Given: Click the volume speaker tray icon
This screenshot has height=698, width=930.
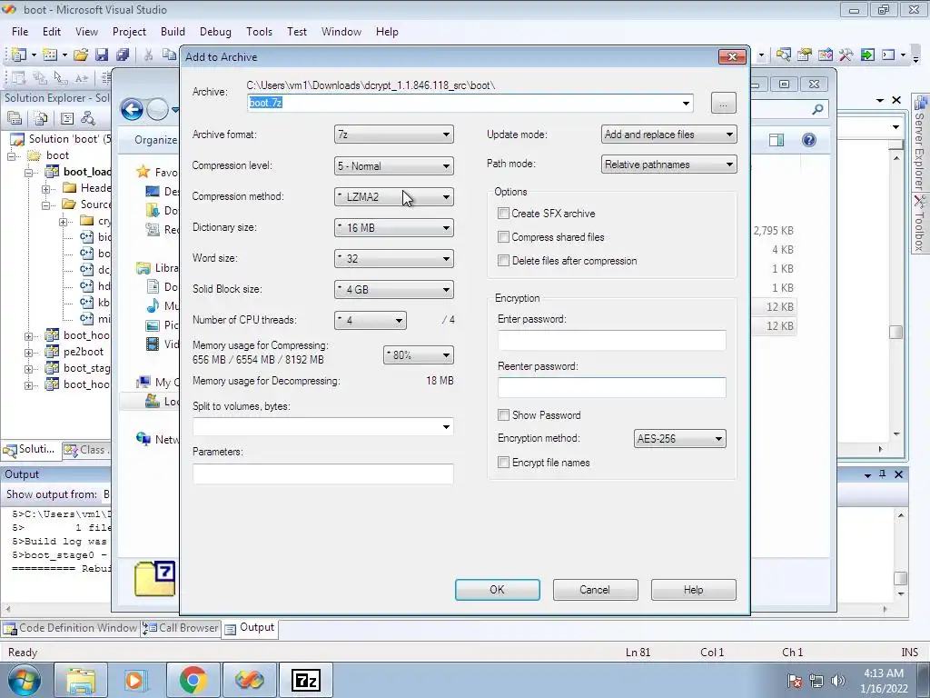Looking at the screenshot, I should [x=838, y=681].
